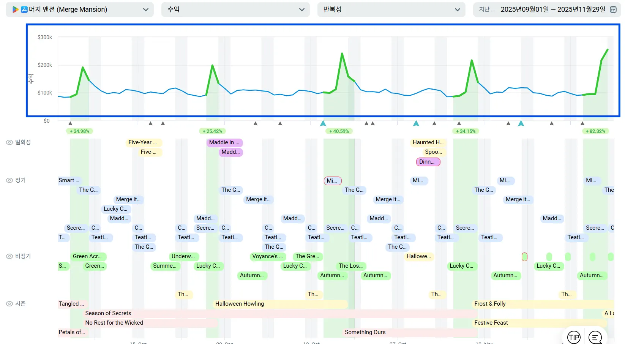Toggle visibility of 비정기 events row

point(9,256)
